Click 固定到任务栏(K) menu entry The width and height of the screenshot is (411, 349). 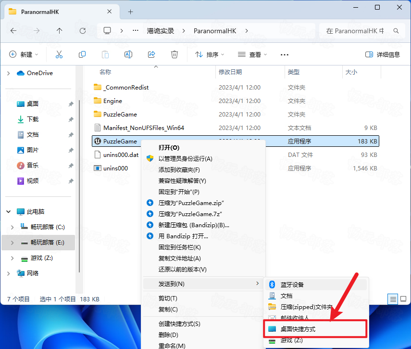[x=204, y=247]
